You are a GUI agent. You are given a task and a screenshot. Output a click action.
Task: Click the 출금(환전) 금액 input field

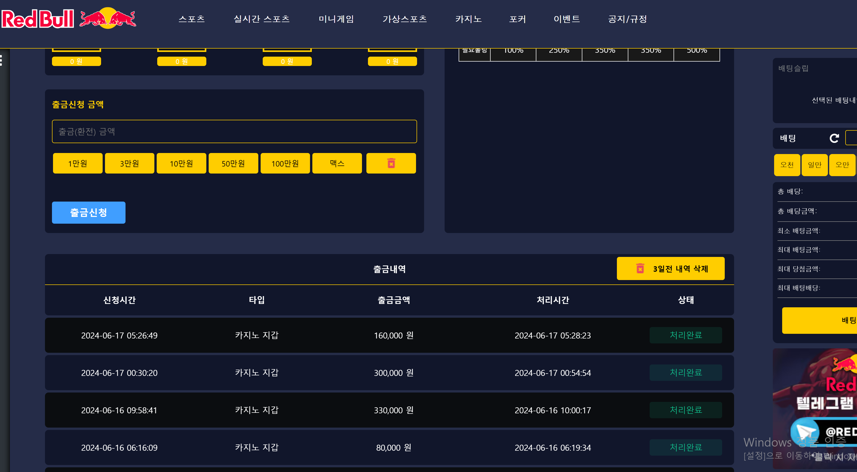pos(234,131)
